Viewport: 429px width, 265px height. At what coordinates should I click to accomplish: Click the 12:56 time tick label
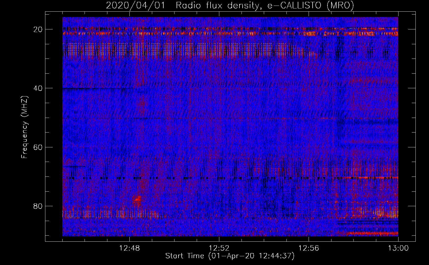[309, 248]
